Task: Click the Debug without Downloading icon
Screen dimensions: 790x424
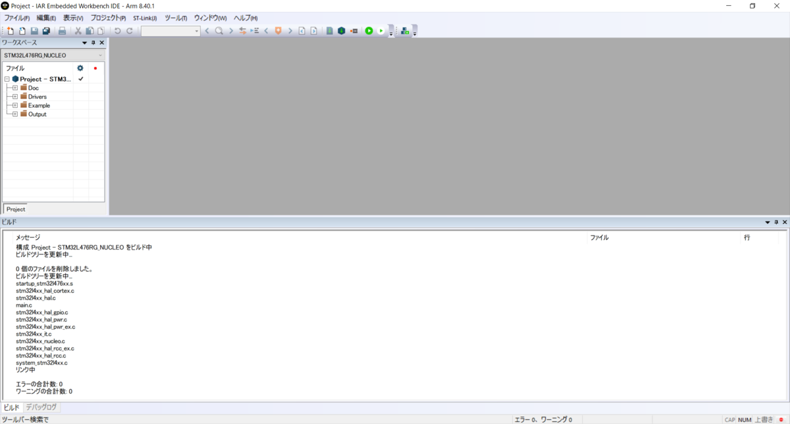Action: 381,31
